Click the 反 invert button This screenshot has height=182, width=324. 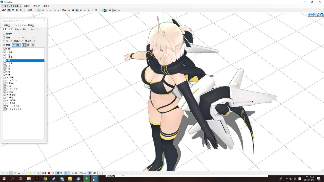(28, 45)
